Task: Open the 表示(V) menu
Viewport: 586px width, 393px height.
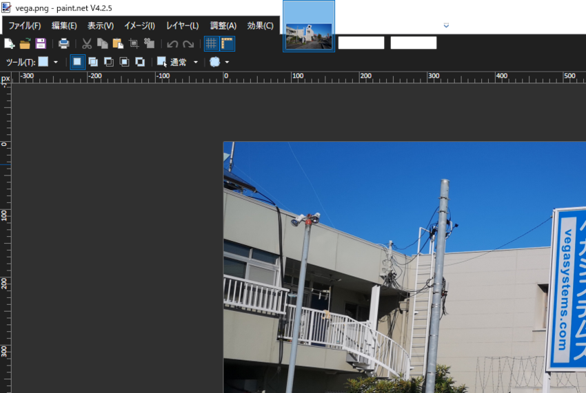Action: (x=101, y=25)
